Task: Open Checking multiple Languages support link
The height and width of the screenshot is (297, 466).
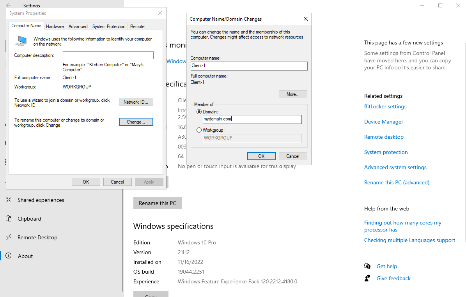Action: (x=409, y=240)
